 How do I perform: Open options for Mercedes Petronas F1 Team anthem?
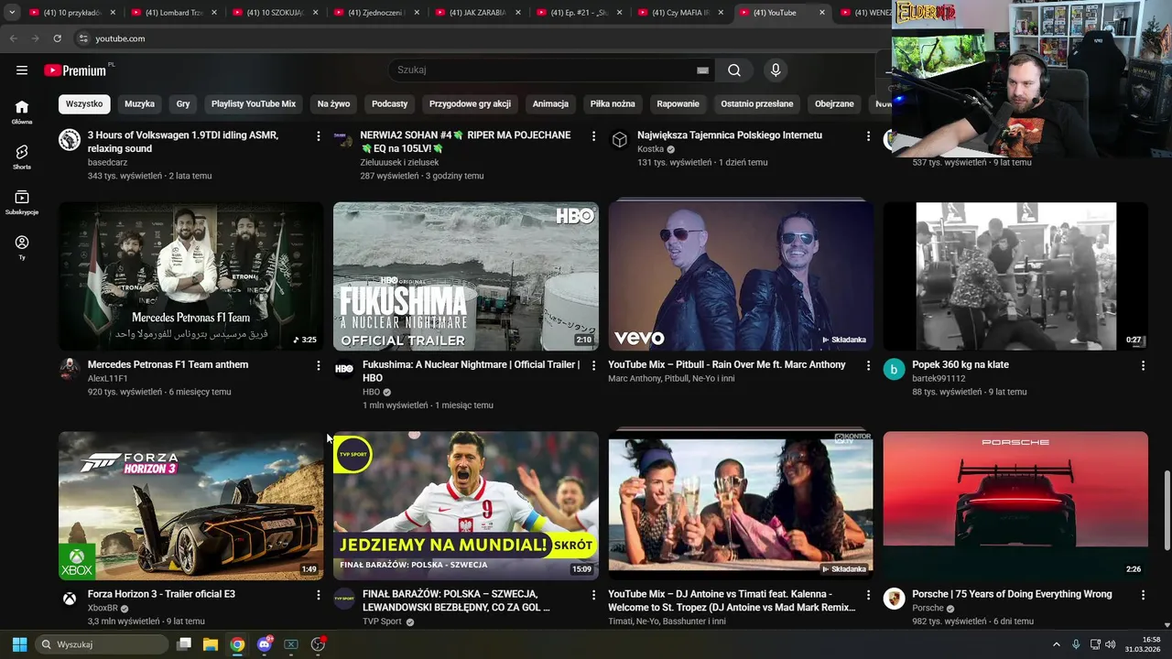318,365
